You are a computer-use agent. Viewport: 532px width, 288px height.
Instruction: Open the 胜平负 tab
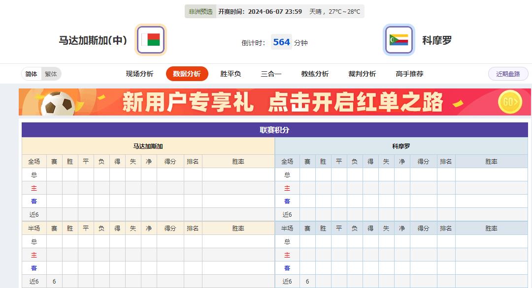230,73
